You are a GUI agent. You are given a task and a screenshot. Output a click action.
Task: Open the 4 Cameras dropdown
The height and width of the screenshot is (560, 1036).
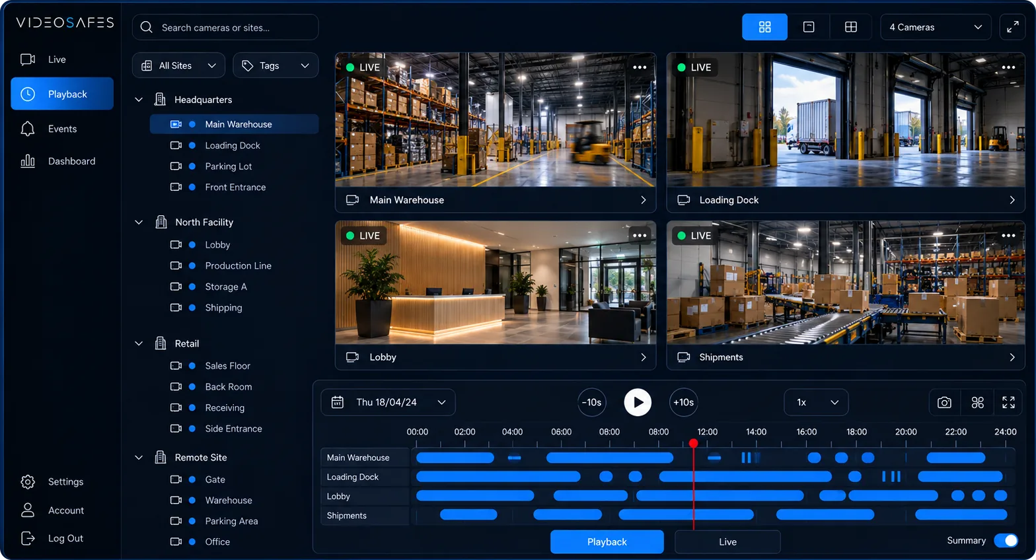(x=936, y=27)
